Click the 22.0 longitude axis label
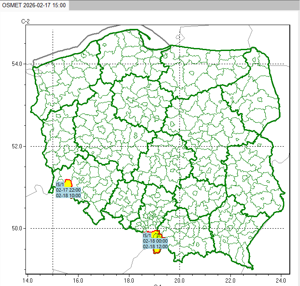This screenshot has height=286, width=300. point(230,280)
